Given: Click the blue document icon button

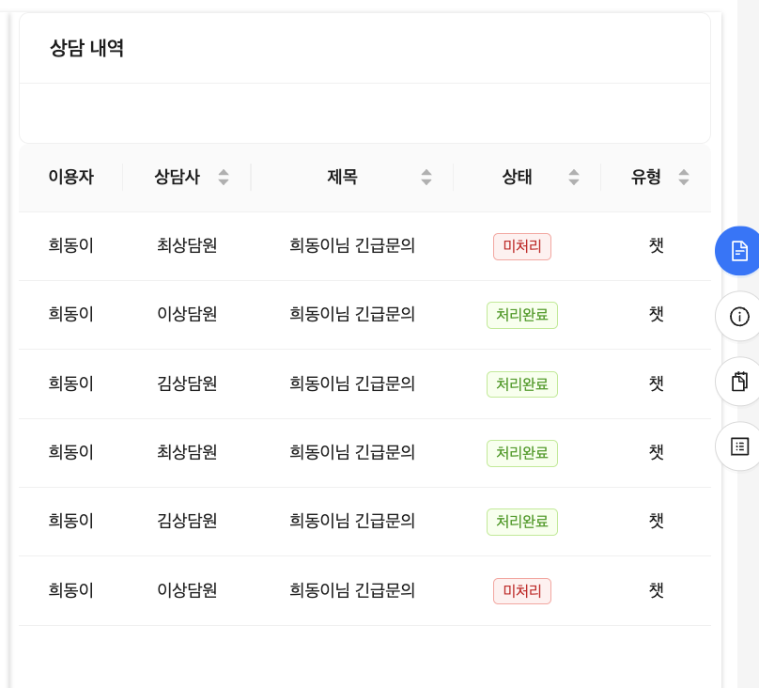Looking at the screenshot, I should click(x=738, y=250).
